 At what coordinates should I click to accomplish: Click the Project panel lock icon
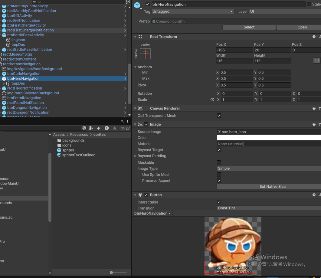122,122
